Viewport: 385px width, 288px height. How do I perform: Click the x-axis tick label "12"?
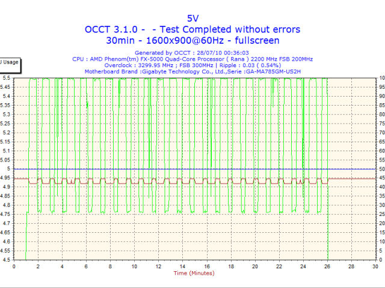pyautogui.click(x=158, y=266)
